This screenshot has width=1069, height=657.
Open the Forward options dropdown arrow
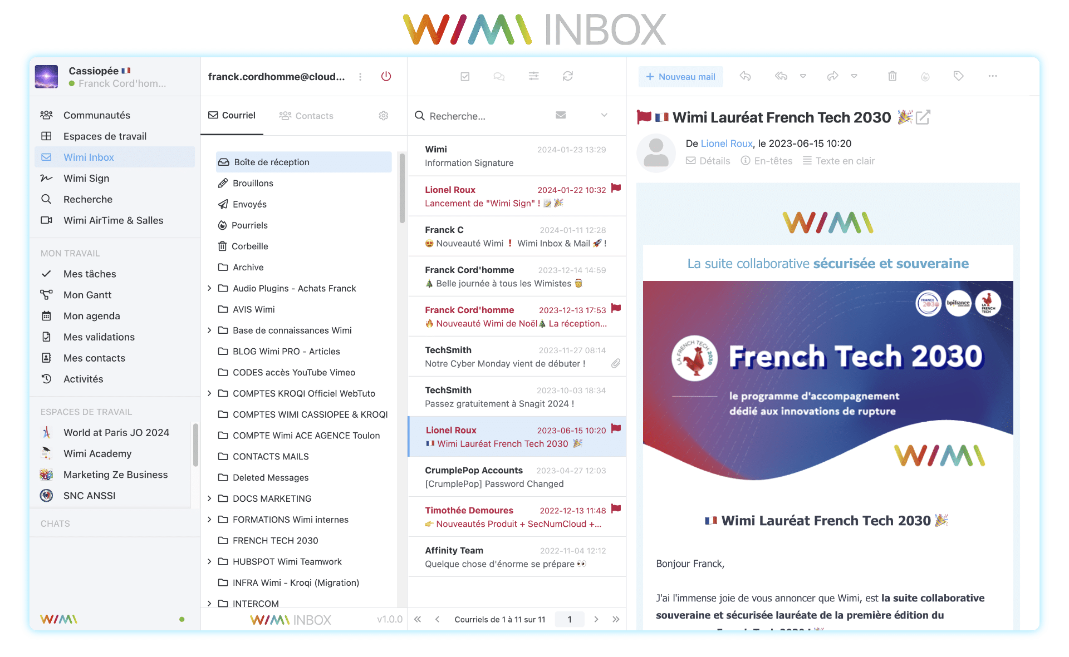click(x=854, y=76)
